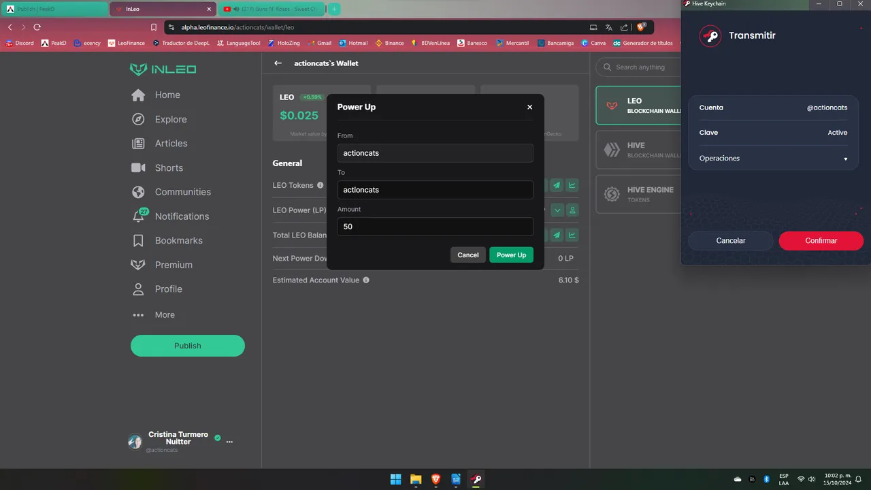Open Home in the InLeo sidebar

click(x=156, y=95)
